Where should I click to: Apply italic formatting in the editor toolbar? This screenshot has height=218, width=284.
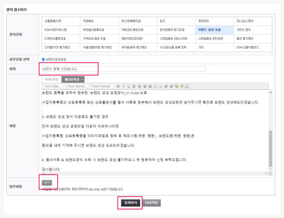coord(123,86)
